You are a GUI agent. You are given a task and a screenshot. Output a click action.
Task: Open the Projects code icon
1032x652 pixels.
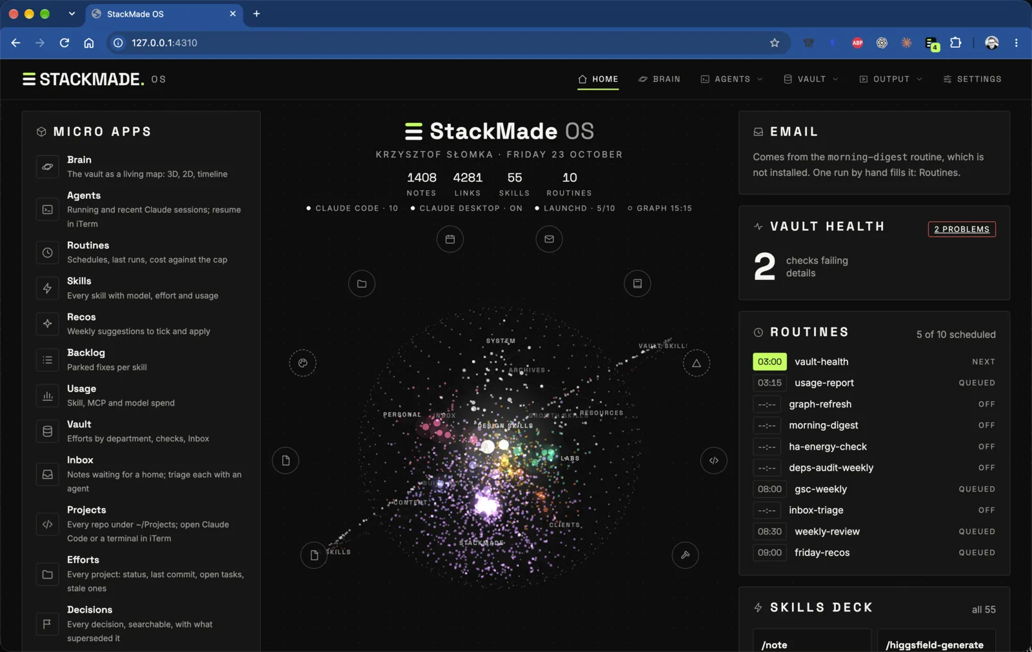pyautogui.click(x=47, y=524)
